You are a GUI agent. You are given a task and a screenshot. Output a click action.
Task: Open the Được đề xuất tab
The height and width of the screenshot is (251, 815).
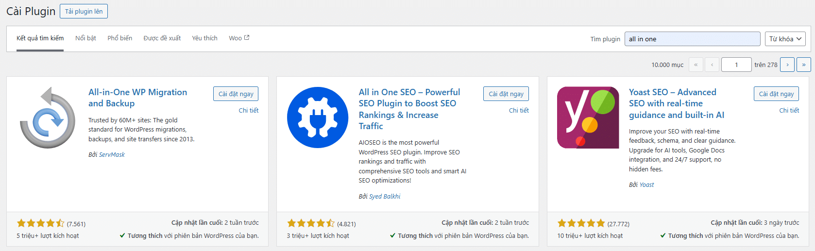tap(162, 38)
